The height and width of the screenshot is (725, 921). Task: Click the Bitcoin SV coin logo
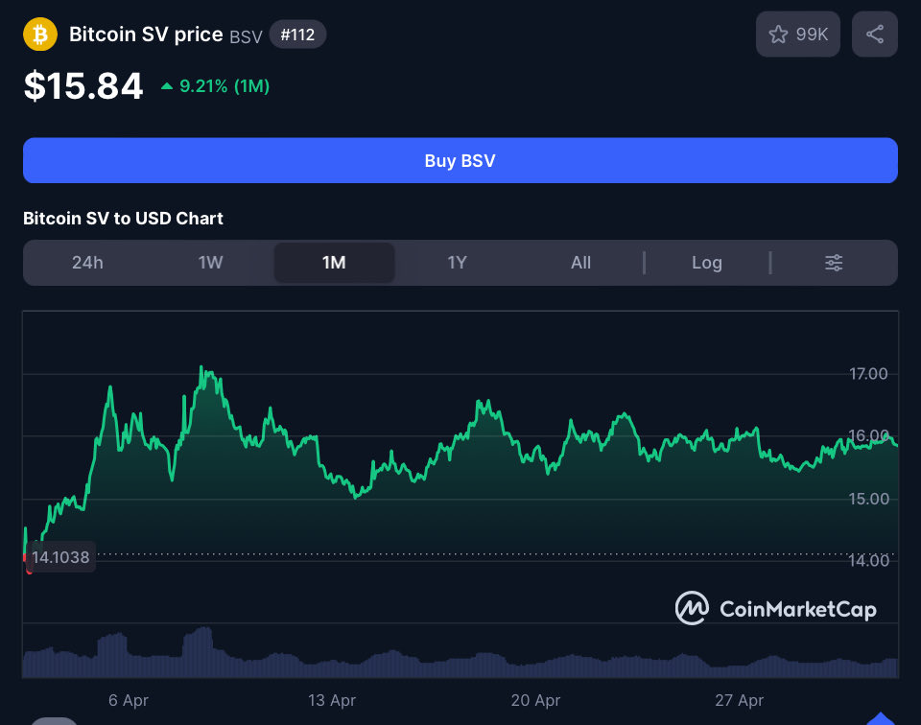point(40,35)
